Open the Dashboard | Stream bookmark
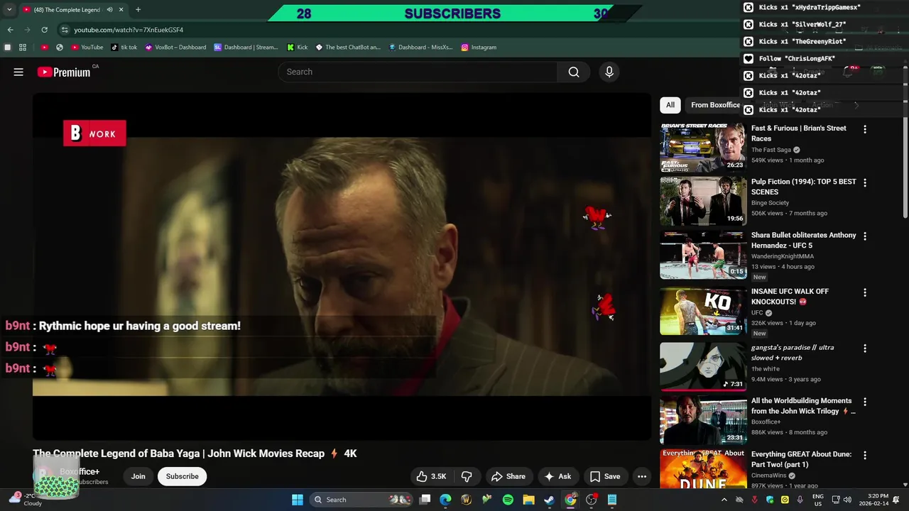Screen dimensions: 909x511 246,48
